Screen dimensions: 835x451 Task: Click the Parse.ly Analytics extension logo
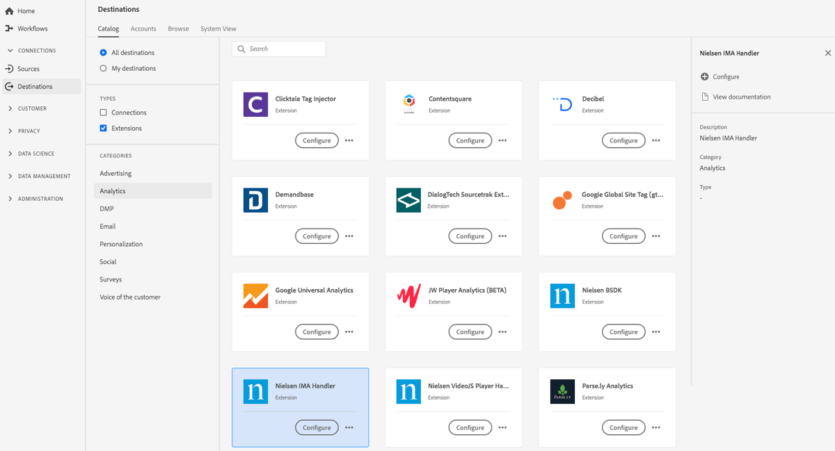tap(562, 391)
